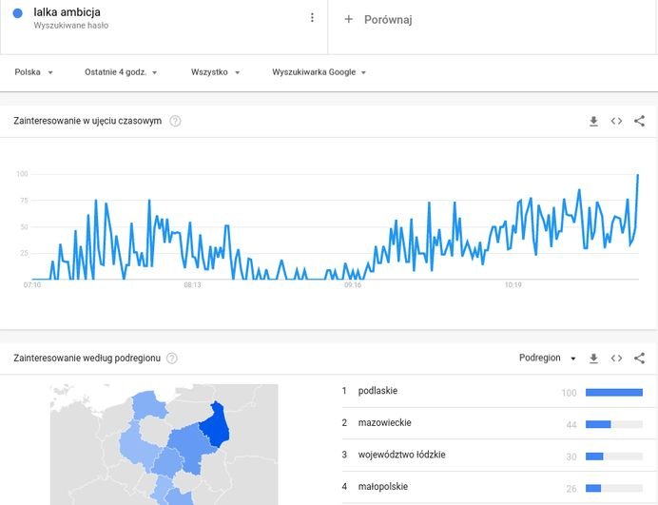
Task: Share the interest over time chart
Action: pyautogui.click(x=639, y=121)
